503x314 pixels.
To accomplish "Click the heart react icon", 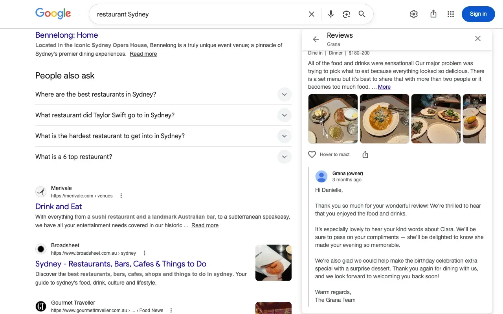I will 312,155.
